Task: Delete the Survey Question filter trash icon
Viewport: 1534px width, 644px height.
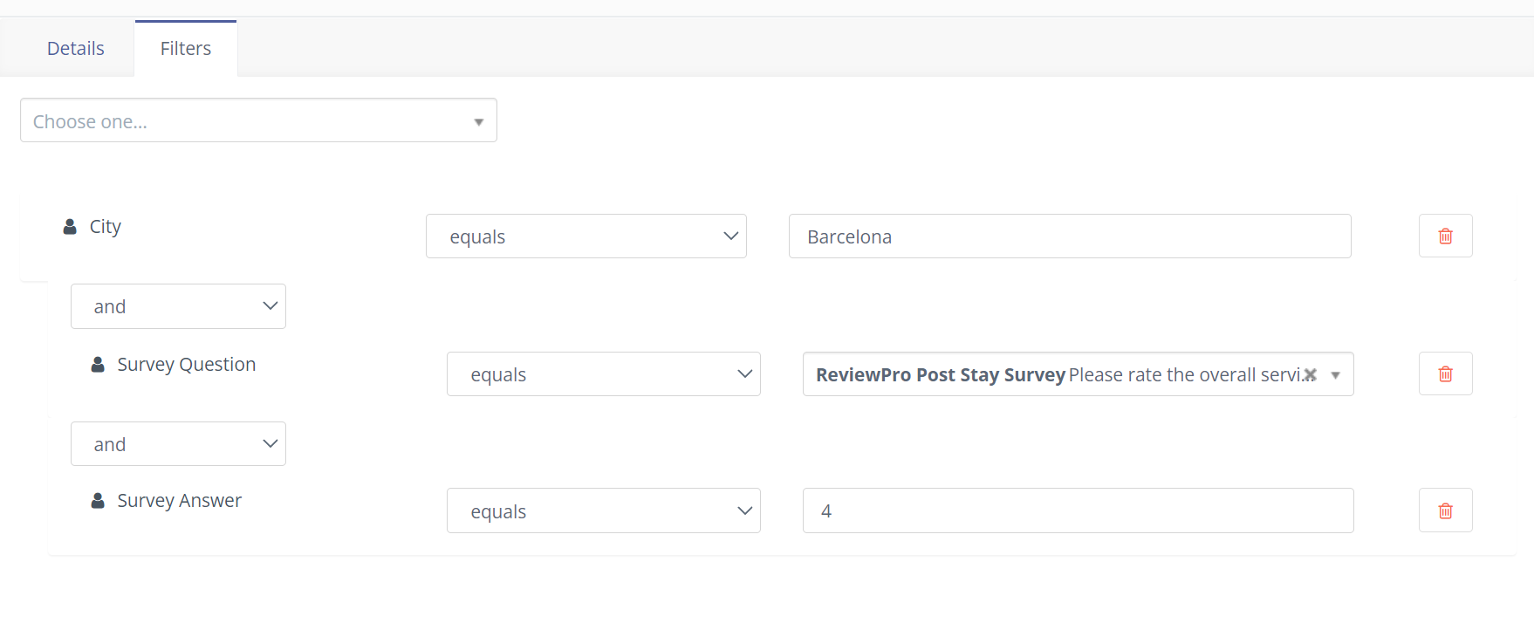Action: 1446,373
